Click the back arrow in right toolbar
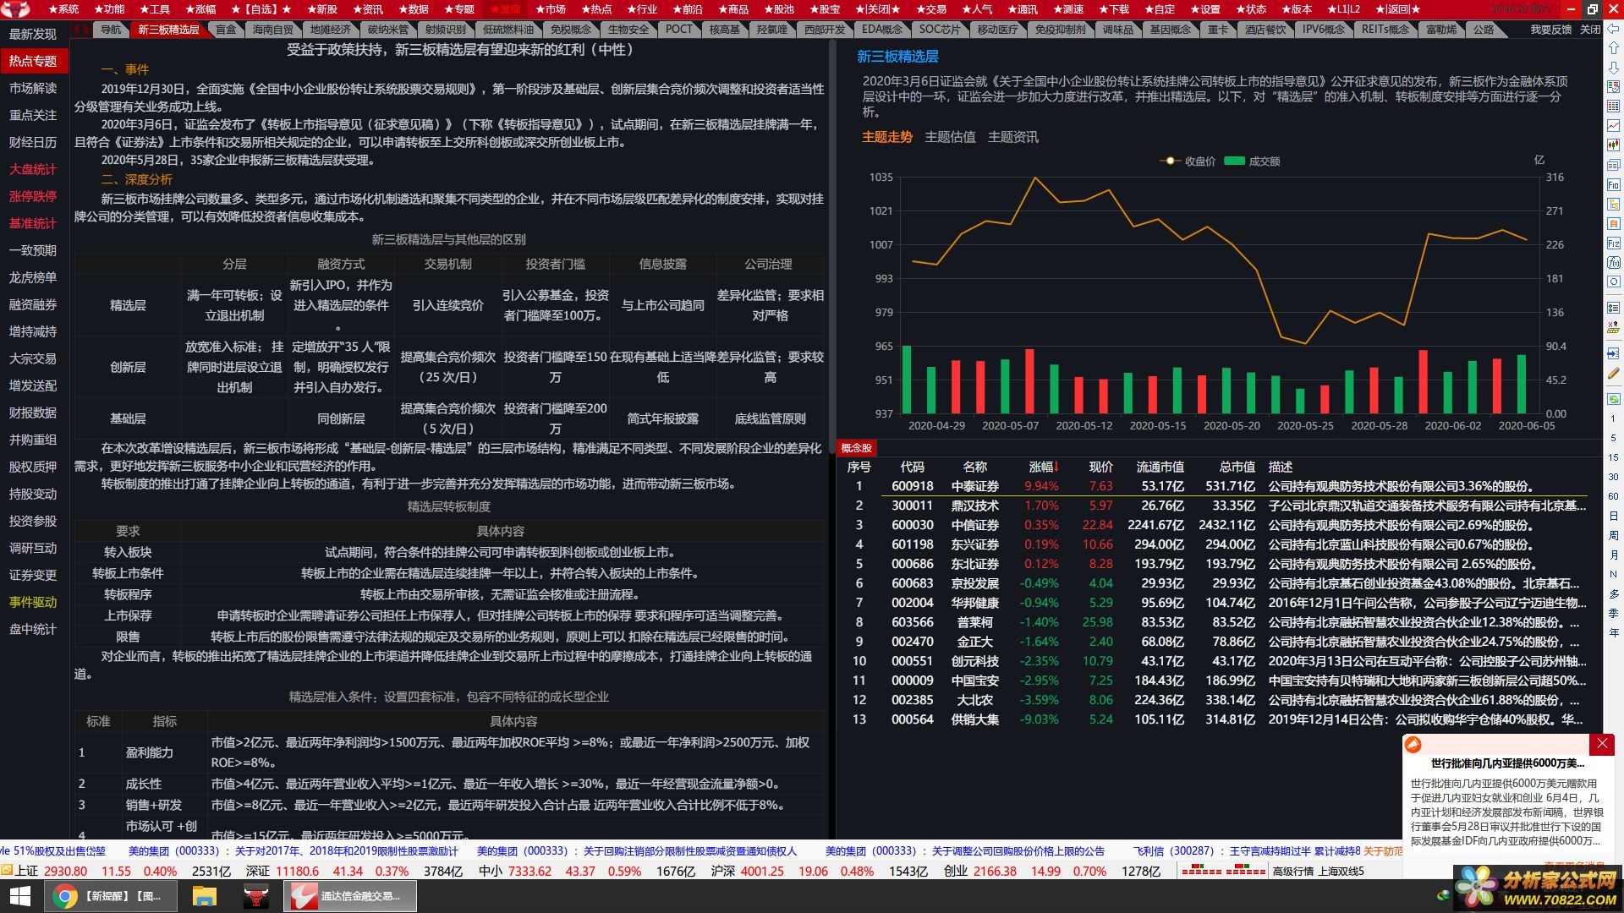 (1614, 30)
